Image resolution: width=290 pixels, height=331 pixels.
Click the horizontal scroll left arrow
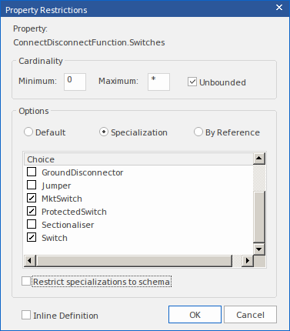click(30, 261)
